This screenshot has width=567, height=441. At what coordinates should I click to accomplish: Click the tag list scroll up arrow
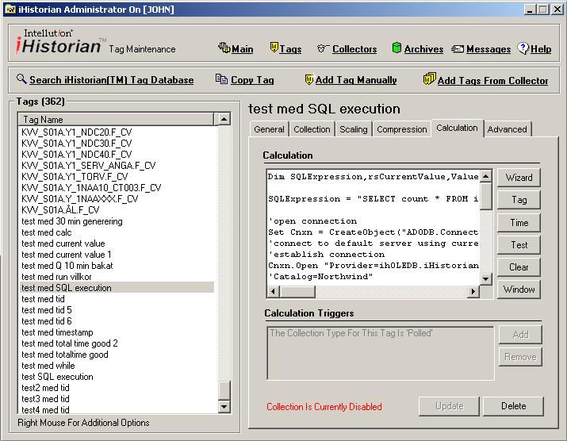[x=224, y=119]
